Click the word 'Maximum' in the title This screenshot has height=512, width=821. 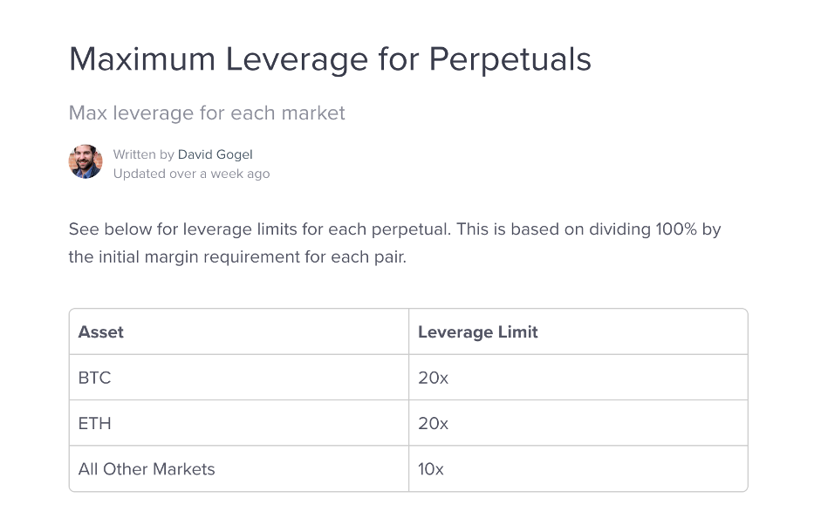[x=140, y=59]
